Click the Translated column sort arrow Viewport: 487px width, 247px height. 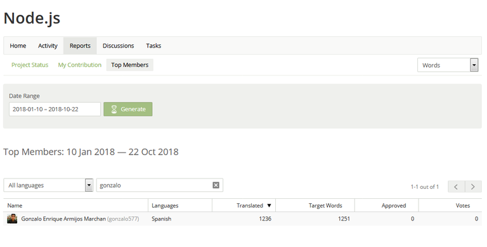[x=269, y=205]
